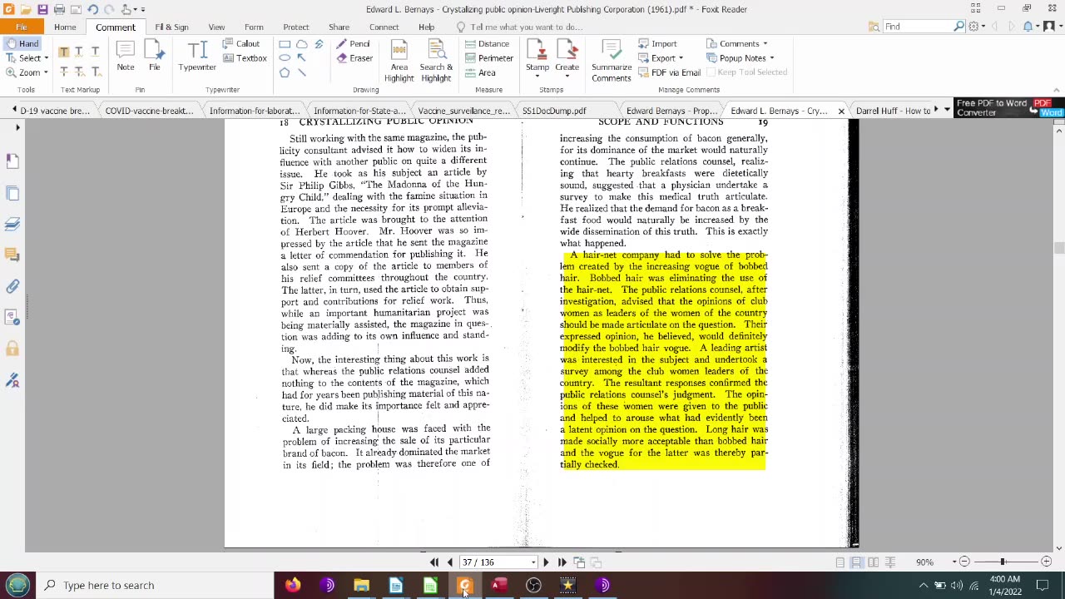Open the Bookmarks side panel
1065x599 pixels.
pyautogui.click(x=12, y=161)
